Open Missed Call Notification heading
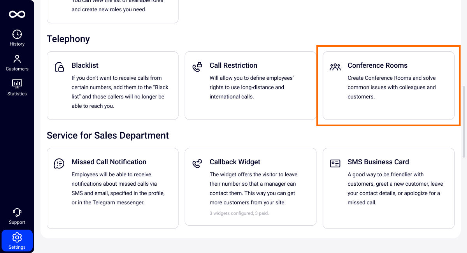The height and width of the screenshot is (253, 467). tap(109, 162)
